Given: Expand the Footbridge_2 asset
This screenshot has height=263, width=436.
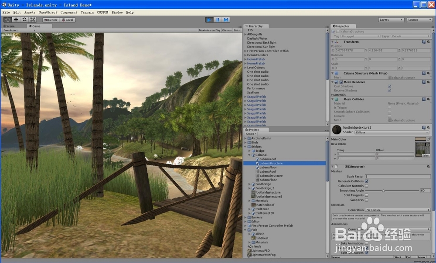Looking at the screenshot, I should point(249,188).
